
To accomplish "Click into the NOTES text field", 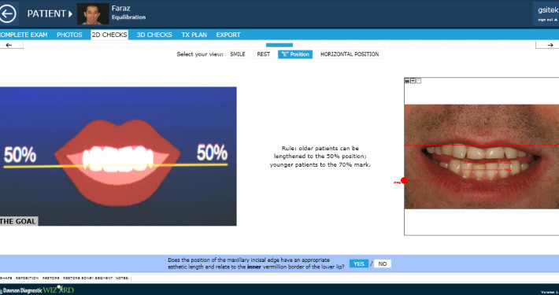I will (345, 278).
